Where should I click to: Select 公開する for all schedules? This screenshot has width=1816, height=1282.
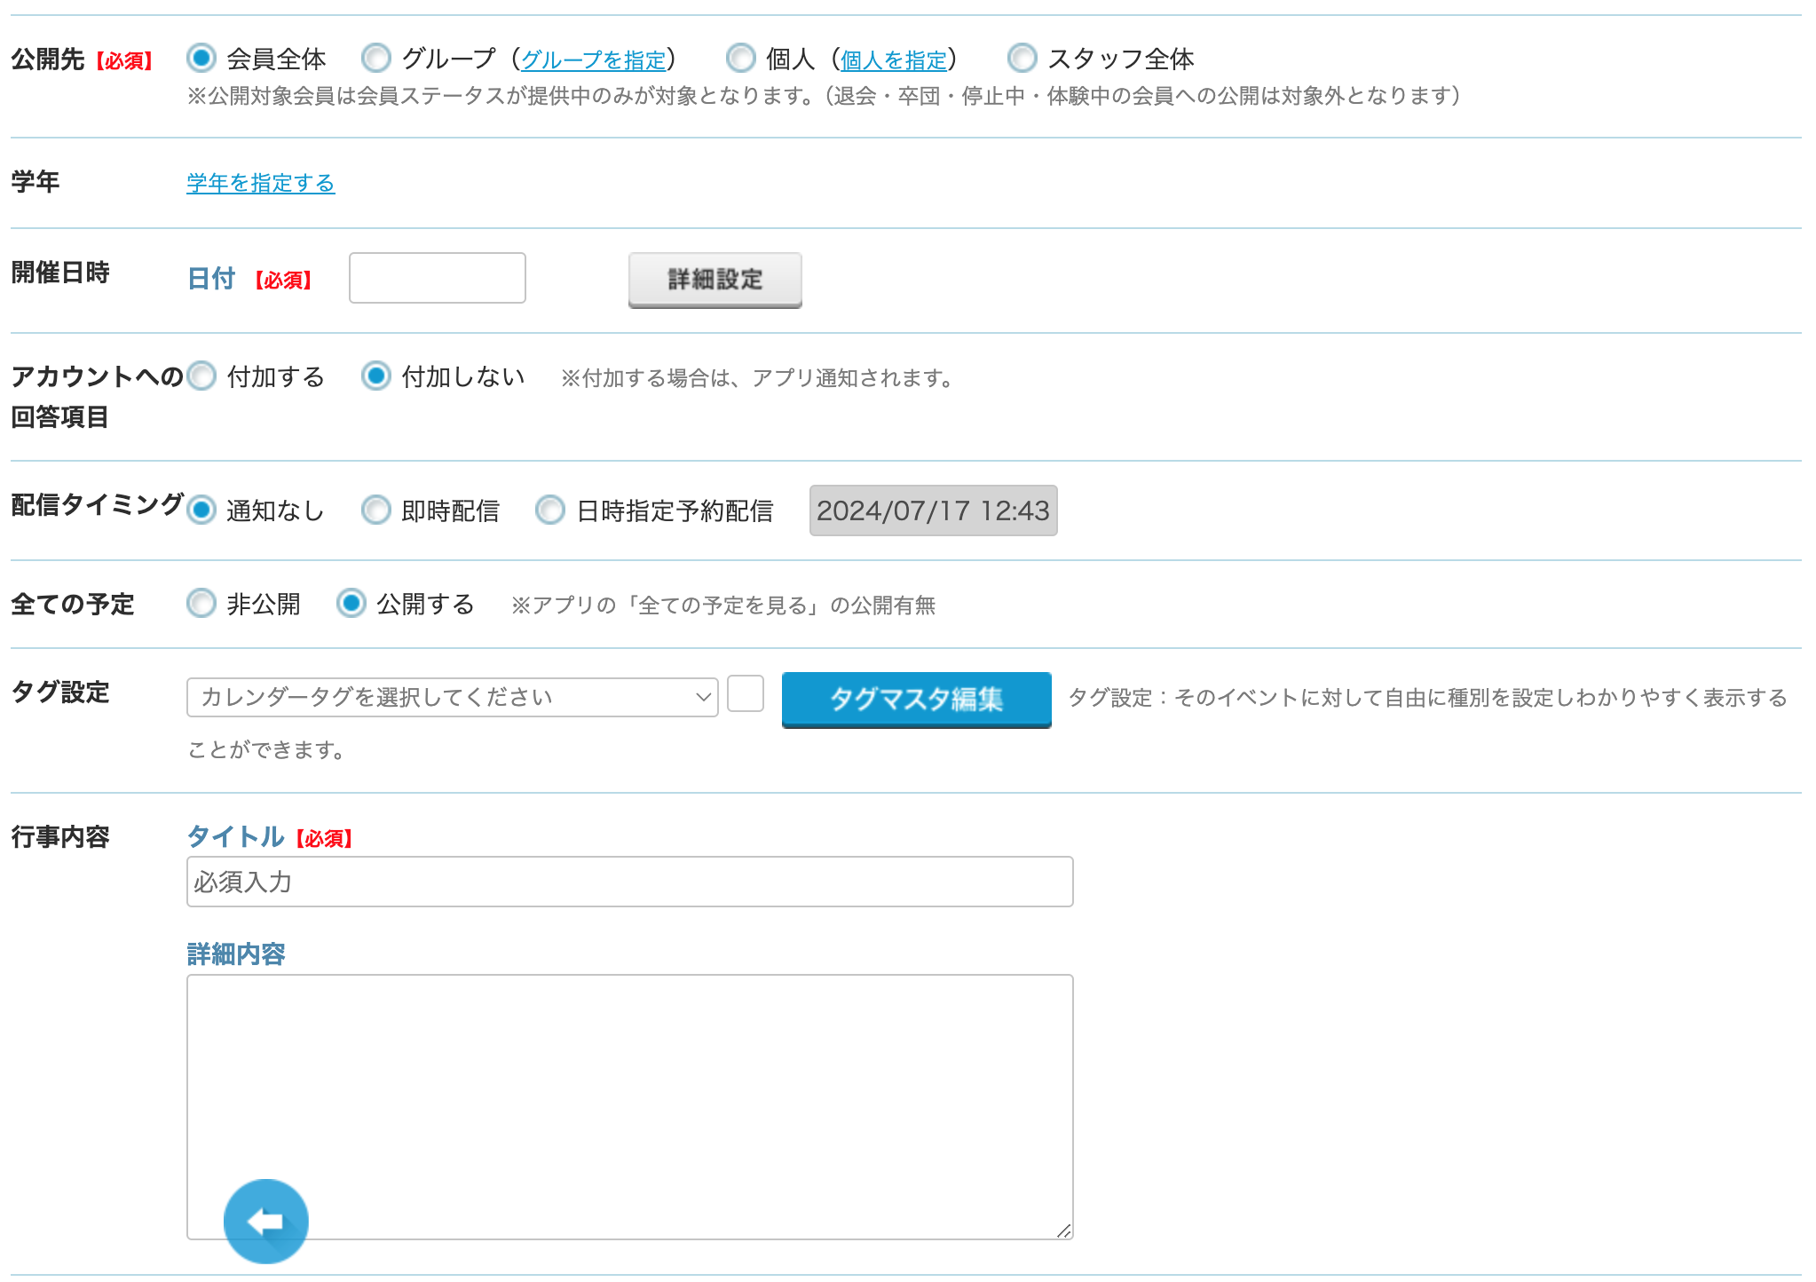(x=351, y=603)
